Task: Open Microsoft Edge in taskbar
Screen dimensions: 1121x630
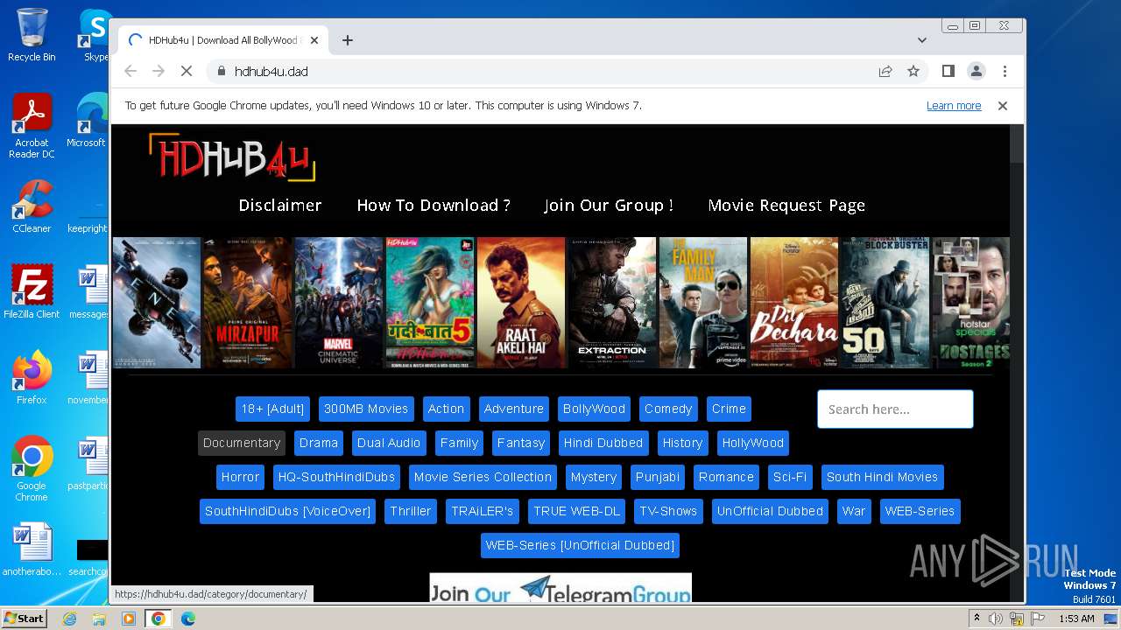Action: [x=188, y=619]
